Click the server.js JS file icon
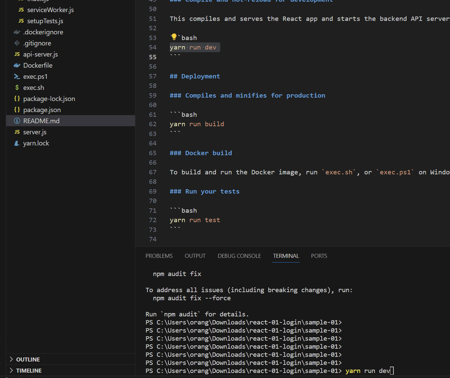Image resolution: width=450 pixels, height=378 pixels. (x=17, y=132)
